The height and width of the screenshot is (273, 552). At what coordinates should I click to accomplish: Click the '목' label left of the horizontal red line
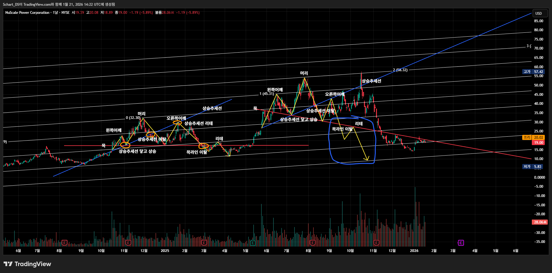click(103, 145)
